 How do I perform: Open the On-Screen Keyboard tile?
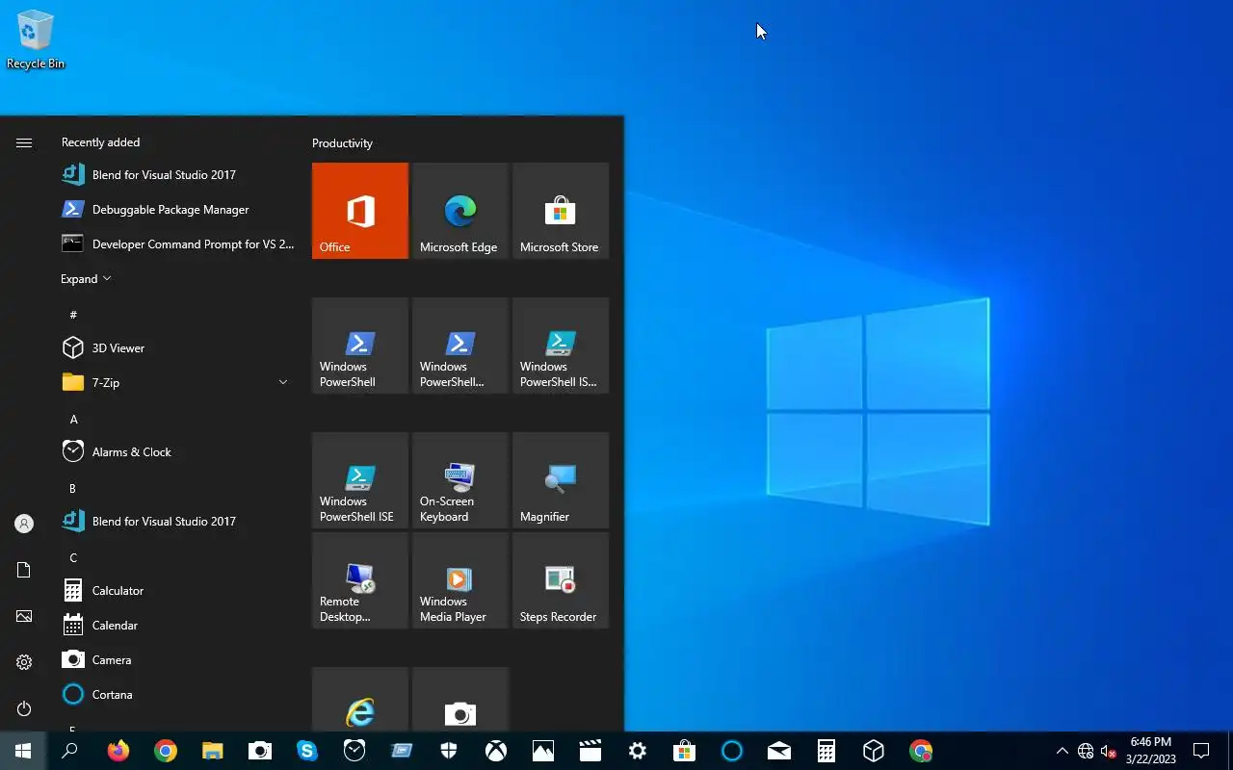(460, 480)
